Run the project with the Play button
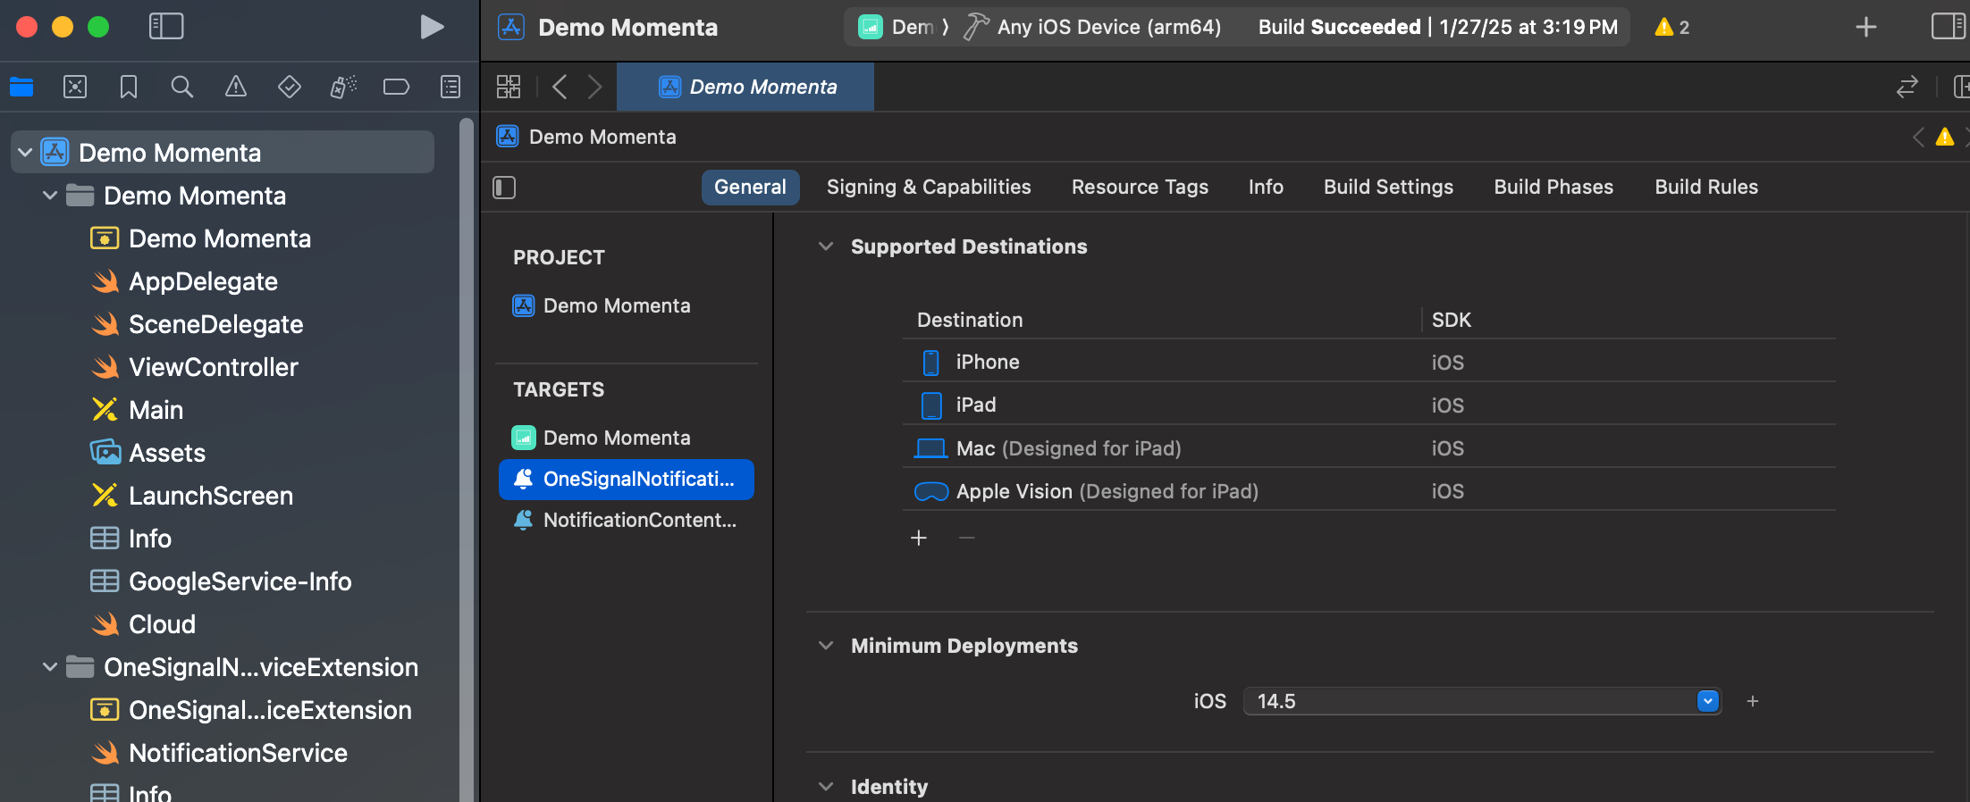The width and height of the screenshot is (1970, 802). (x=432, y=27)
